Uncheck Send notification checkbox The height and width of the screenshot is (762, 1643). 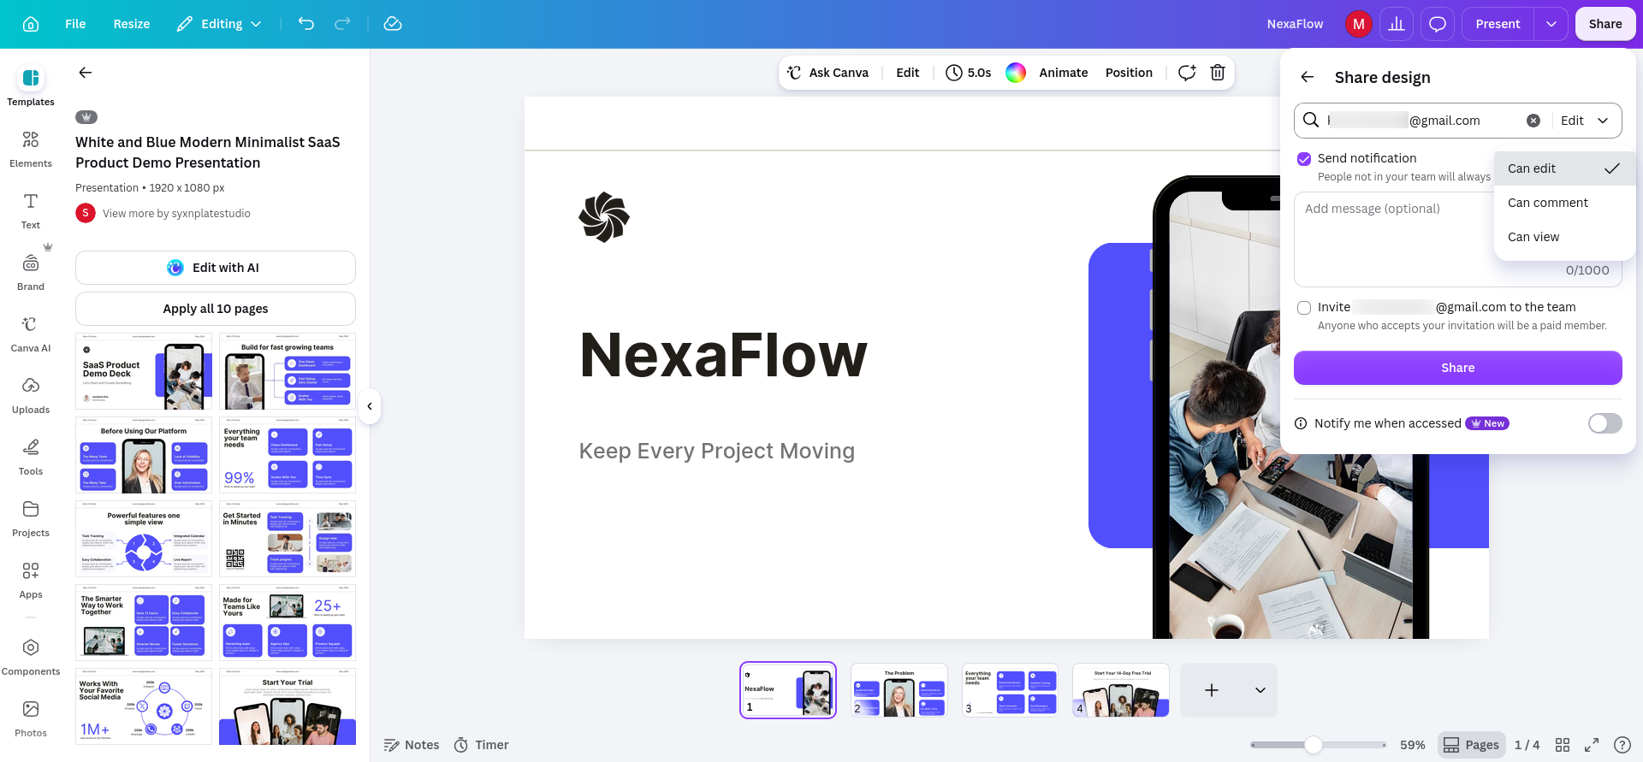point(1304,159)
